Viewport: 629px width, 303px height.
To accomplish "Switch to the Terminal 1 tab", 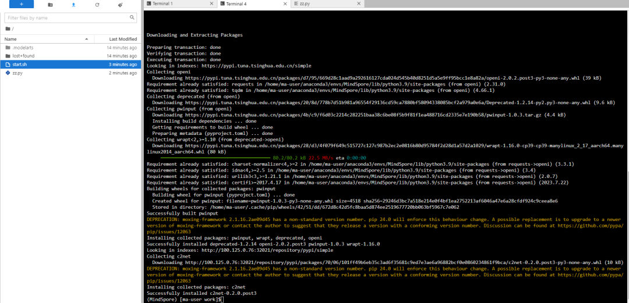I will [x=179, y=3].
